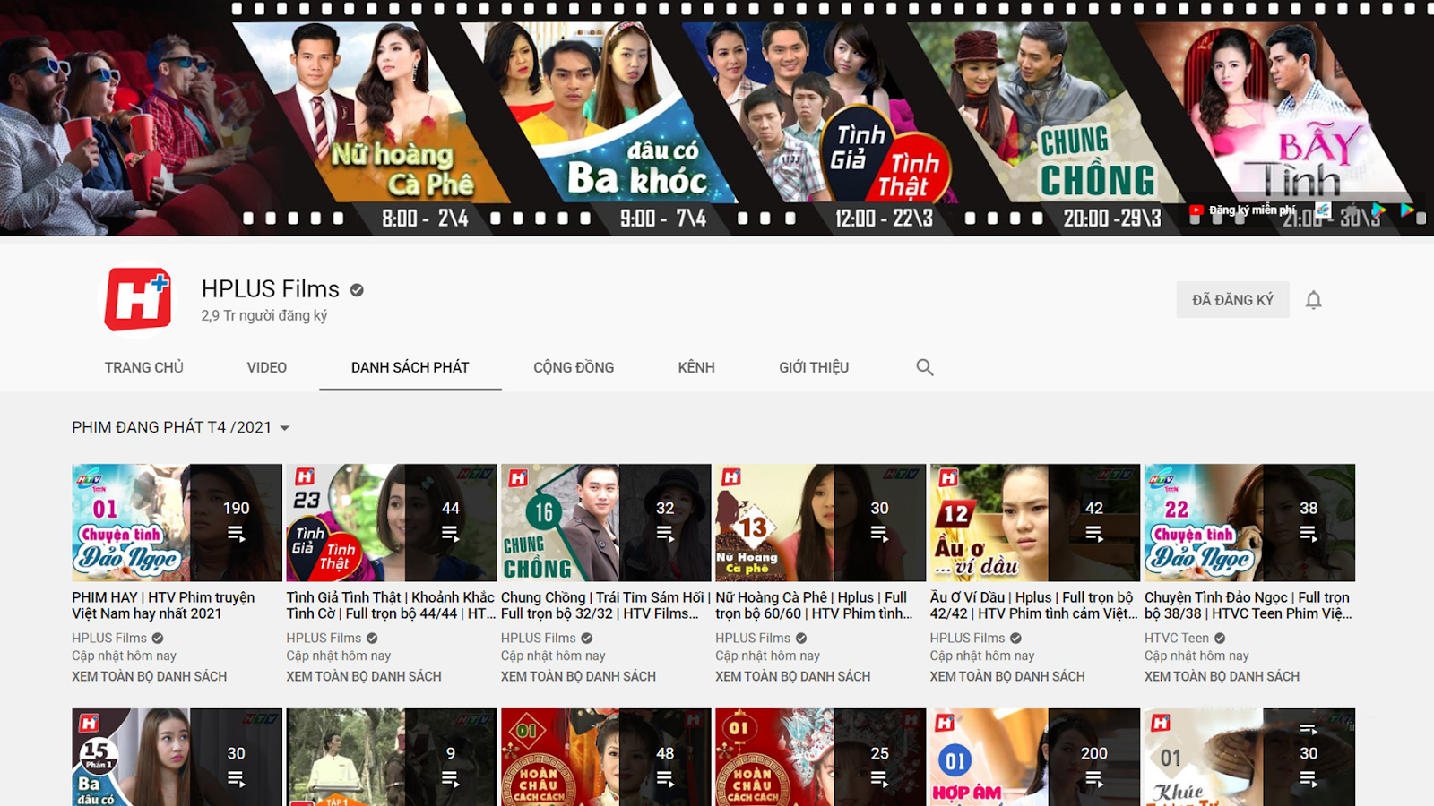Viewport: 1434px width, 806px height.
Task: Open the KÊNH tab
Action: pyautogui.click(x=696, y=367)
